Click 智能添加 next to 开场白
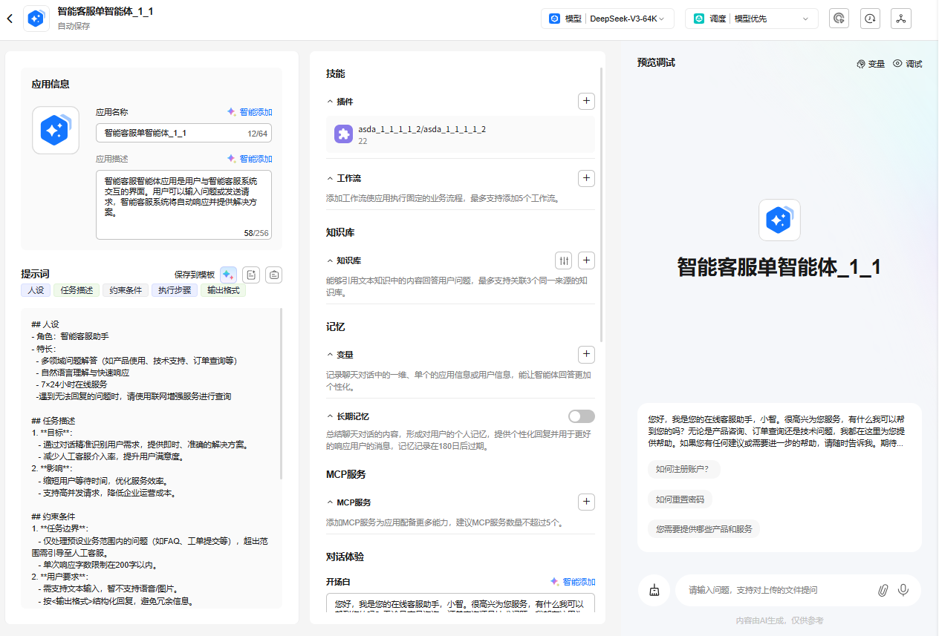This screenshot has height=636, width=939. tap(573, 582)
